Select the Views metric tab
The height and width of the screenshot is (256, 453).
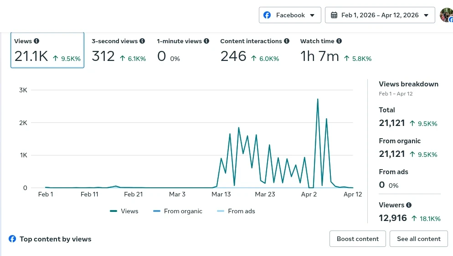(47, 50)
